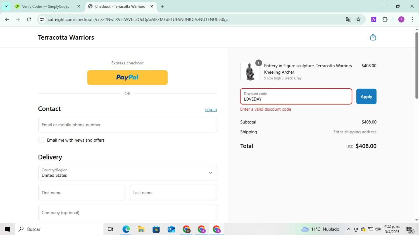
Task: Open the Chrome profile avatar
Action: tap(401, 20)
